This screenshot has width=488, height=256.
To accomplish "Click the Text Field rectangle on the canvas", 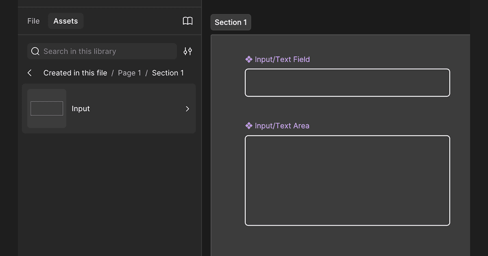I will (347, 82).
